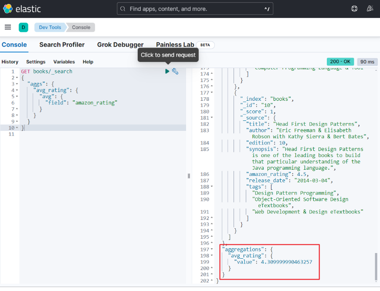Open console Settings
This screenshot has height=291, width=380.
coord(36,62)
